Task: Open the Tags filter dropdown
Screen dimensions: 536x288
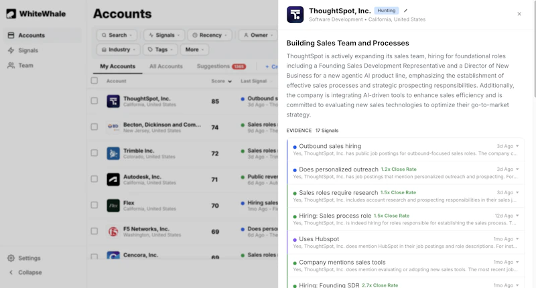Action: 160,50
